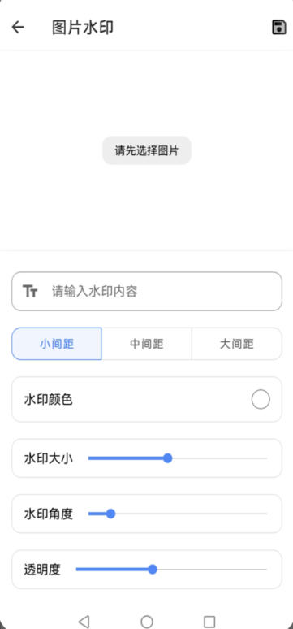Screen dimensions: 293x629
Task: Tap the Android recents square button
Action: (x=209, y=622)
